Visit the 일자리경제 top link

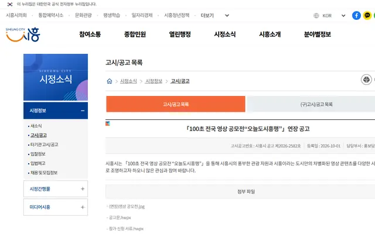click(142, 15)
